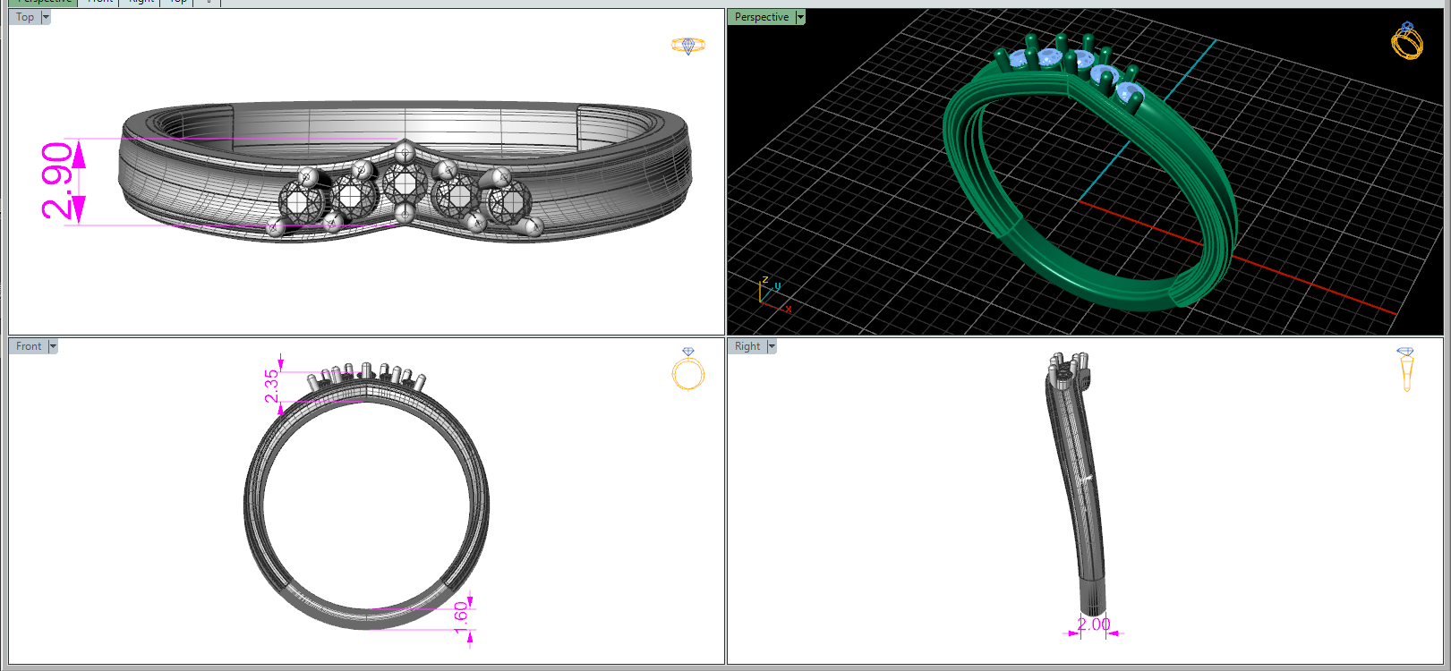Image resolution: width=1451 pixels, height=671 pixels.
Task: Click the ring orientation icon in Top viewport
Action: point(688,45)
